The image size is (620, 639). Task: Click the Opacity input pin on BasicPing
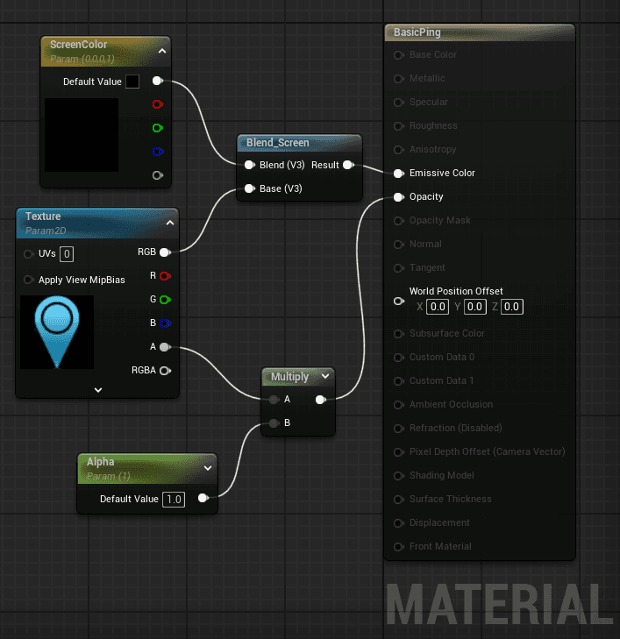coord(399,196)
